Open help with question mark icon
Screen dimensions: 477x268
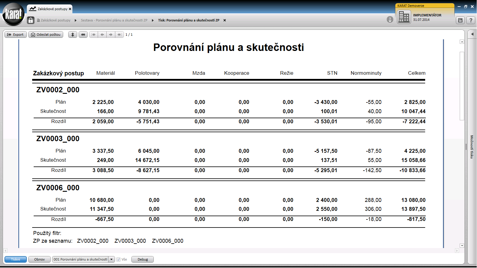471,20
